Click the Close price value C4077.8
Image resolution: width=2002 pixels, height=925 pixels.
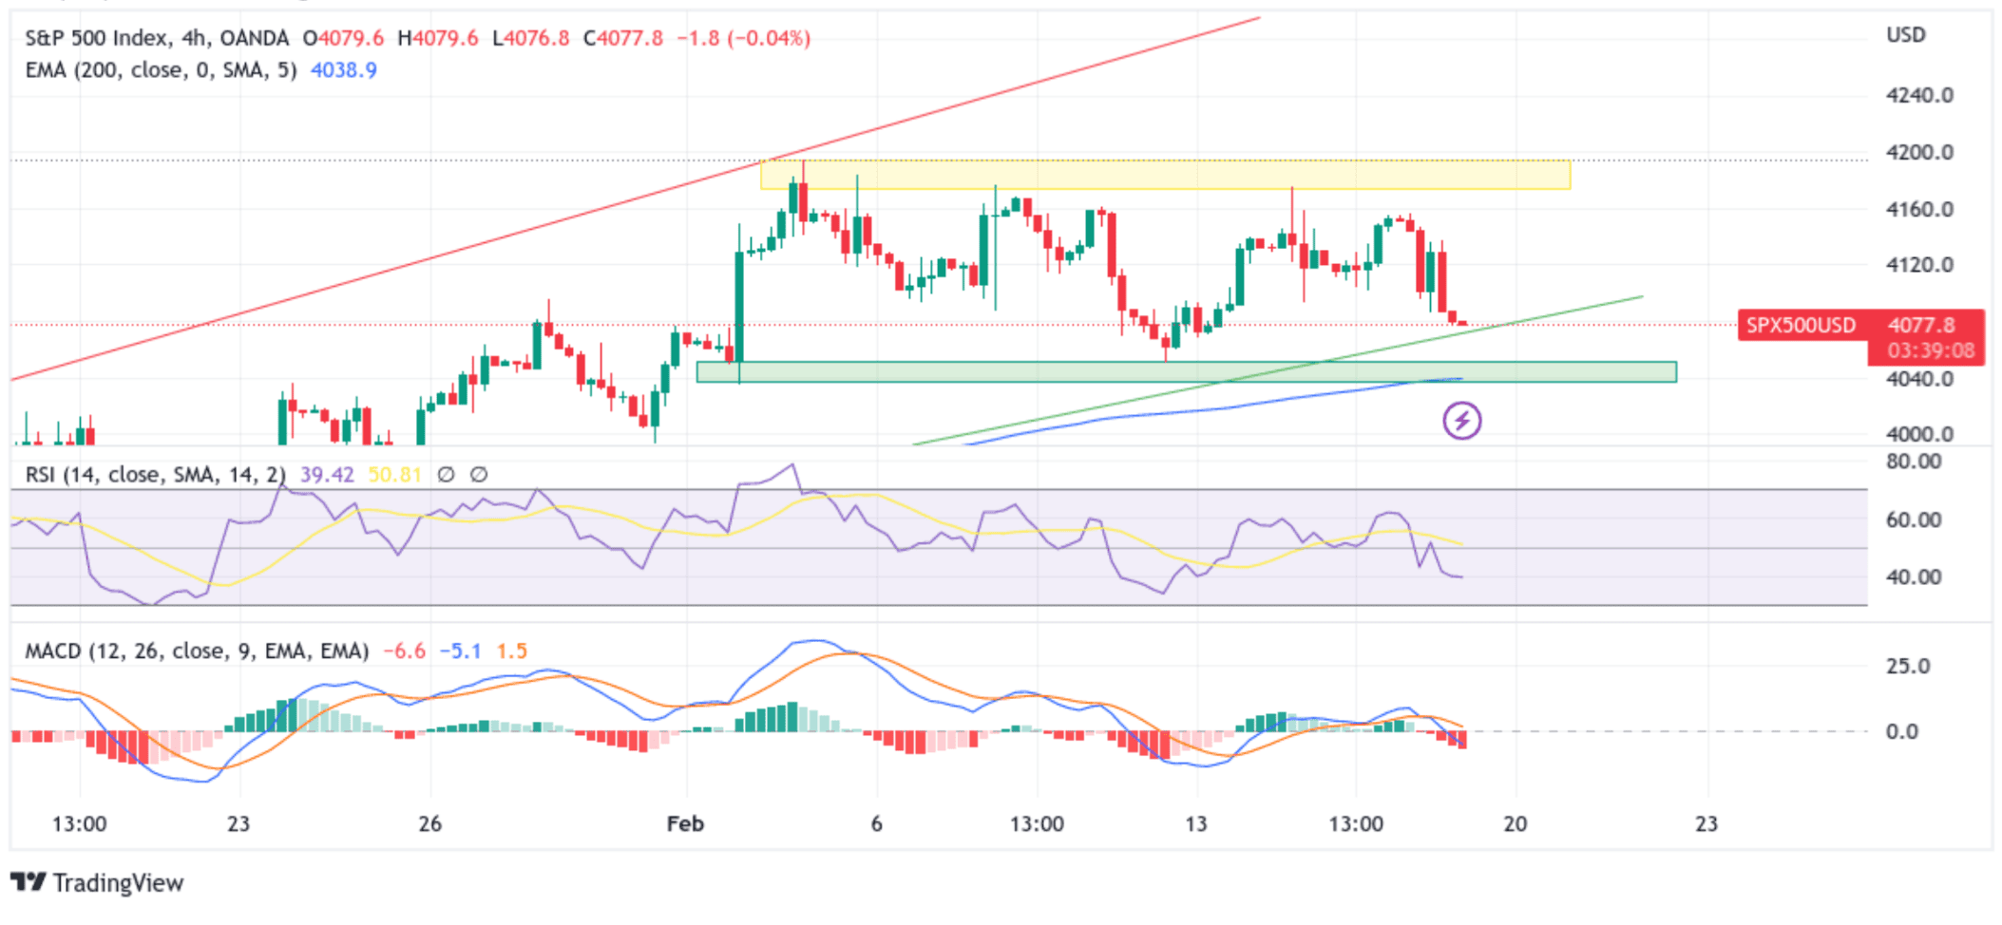coord(623,38)
